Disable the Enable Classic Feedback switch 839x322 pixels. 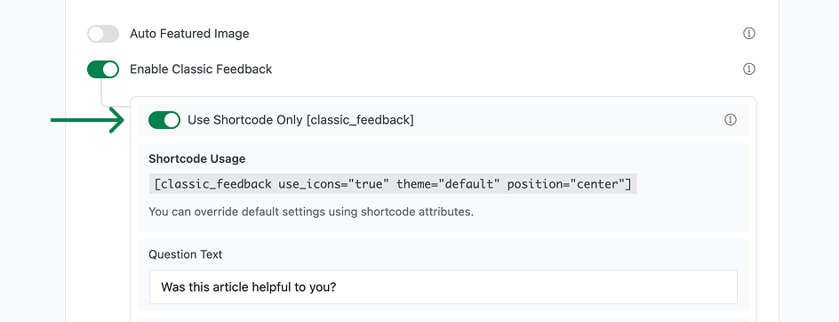[103, 69]
